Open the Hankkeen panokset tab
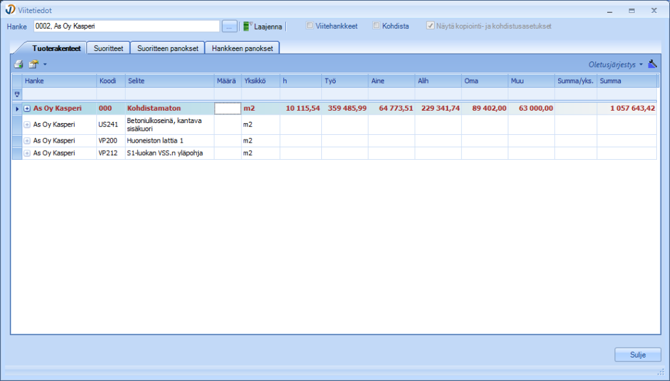This screenshot has width=670, height=381. [x=242, y=48]
